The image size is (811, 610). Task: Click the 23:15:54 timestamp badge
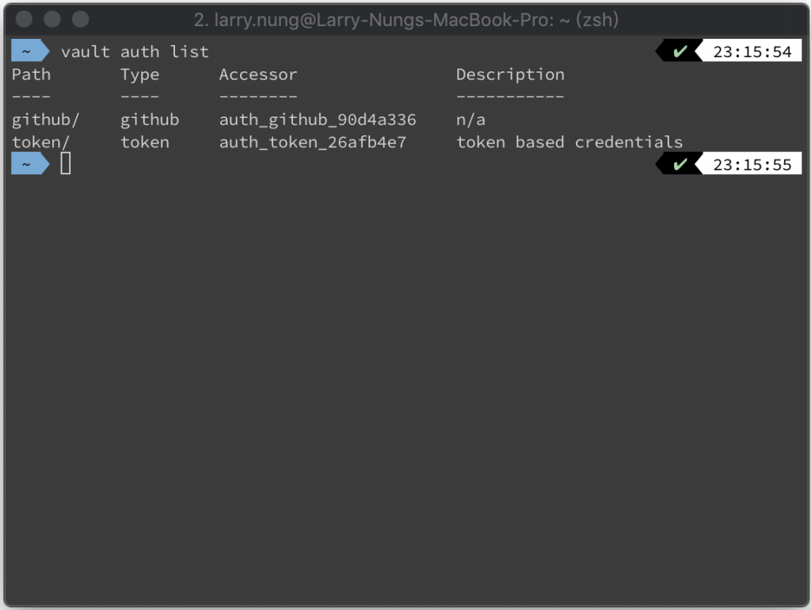[752, 51]
